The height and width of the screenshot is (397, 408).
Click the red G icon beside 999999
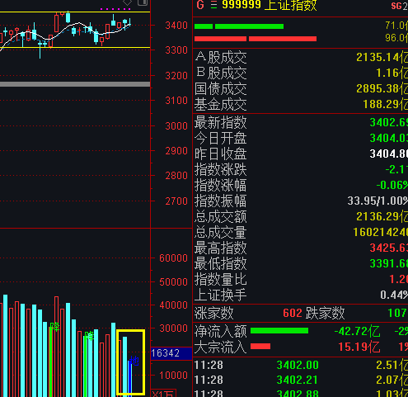pyautogui.click(x=200, y=5)
